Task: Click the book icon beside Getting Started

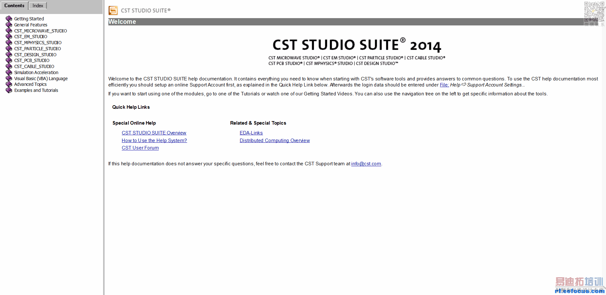Action: point(9,19)
